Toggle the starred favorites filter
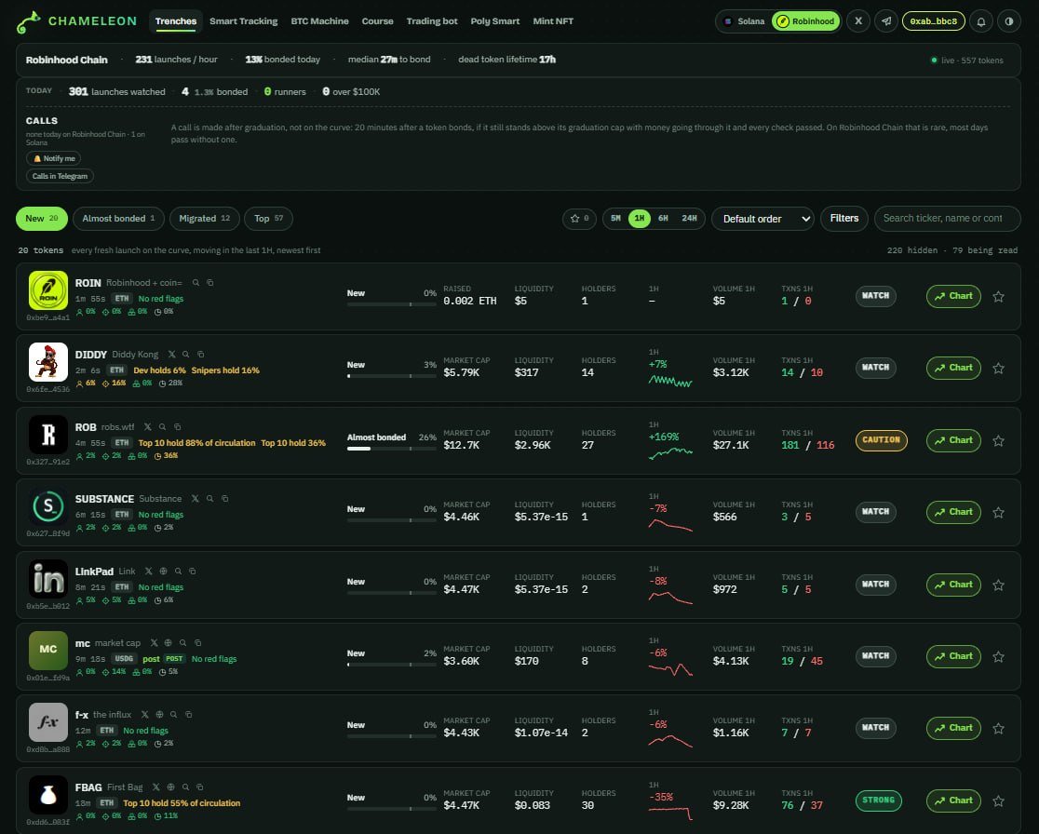 point(579,219)
